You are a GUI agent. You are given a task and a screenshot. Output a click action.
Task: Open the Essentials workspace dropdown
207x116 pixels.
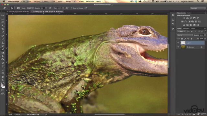(x=198, y=8)
